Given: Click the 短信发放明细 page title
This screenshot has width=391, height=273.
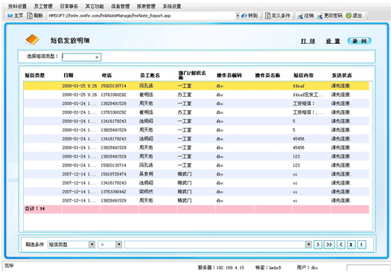Looking at the screenshot, I should pyautogui.click(x=70, y=41).
